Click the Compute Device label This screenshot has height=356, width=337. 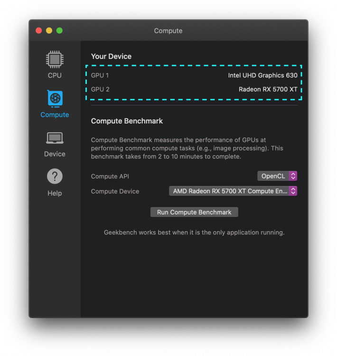pos(115,191)
